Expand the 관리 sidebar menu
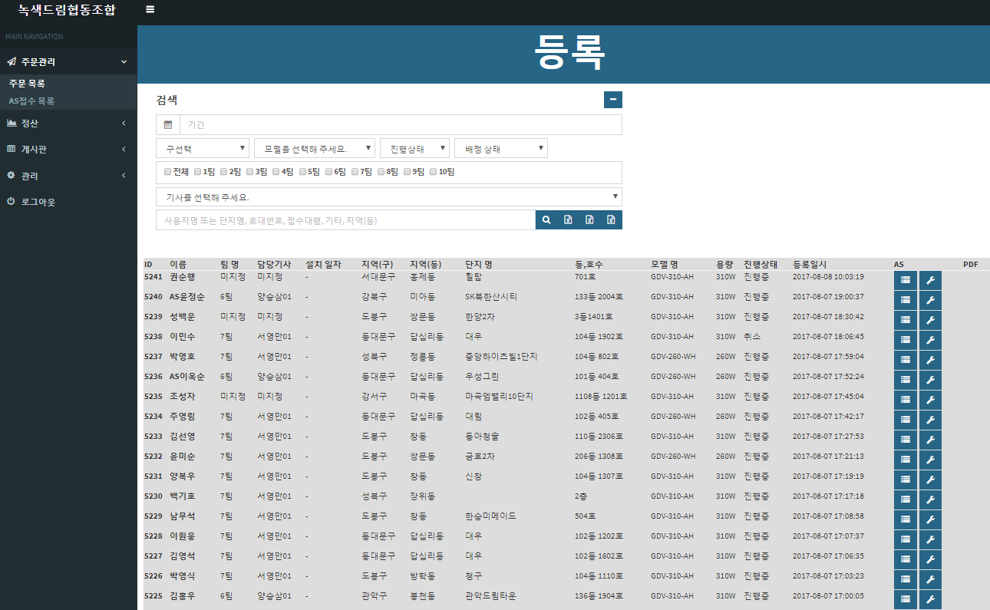Viewport: 990px width, 610px height. [68, 176]
